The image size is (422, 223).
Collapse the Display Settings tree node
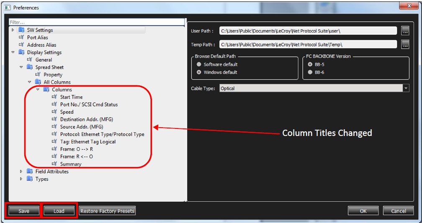coord(13,52)
